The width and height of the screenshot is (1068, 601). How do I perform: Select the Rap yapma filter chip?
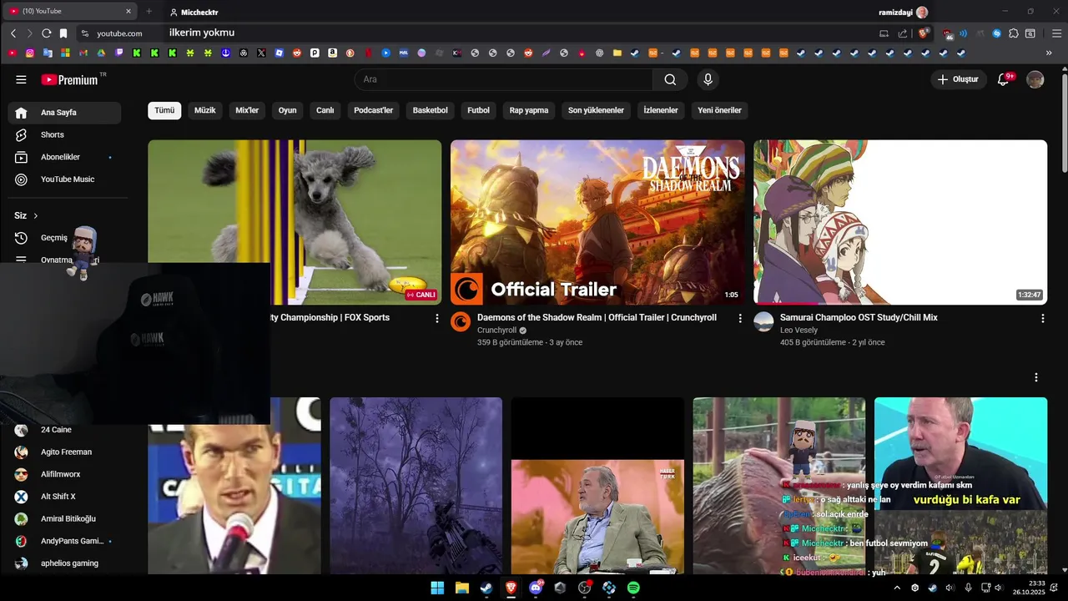tap(529, 110)
